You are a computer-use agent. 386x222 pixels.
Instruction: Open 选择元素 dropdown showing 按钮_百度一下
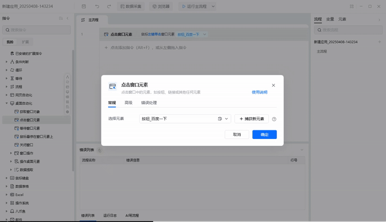point(185,119)
